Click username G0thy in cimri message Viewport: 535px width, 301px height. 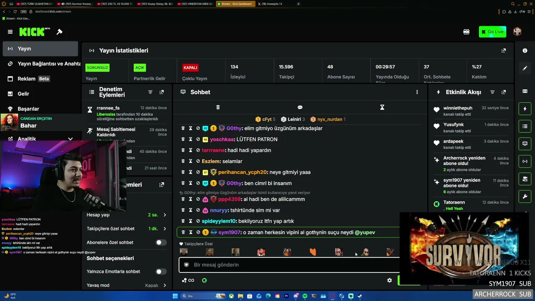[234, 183]
